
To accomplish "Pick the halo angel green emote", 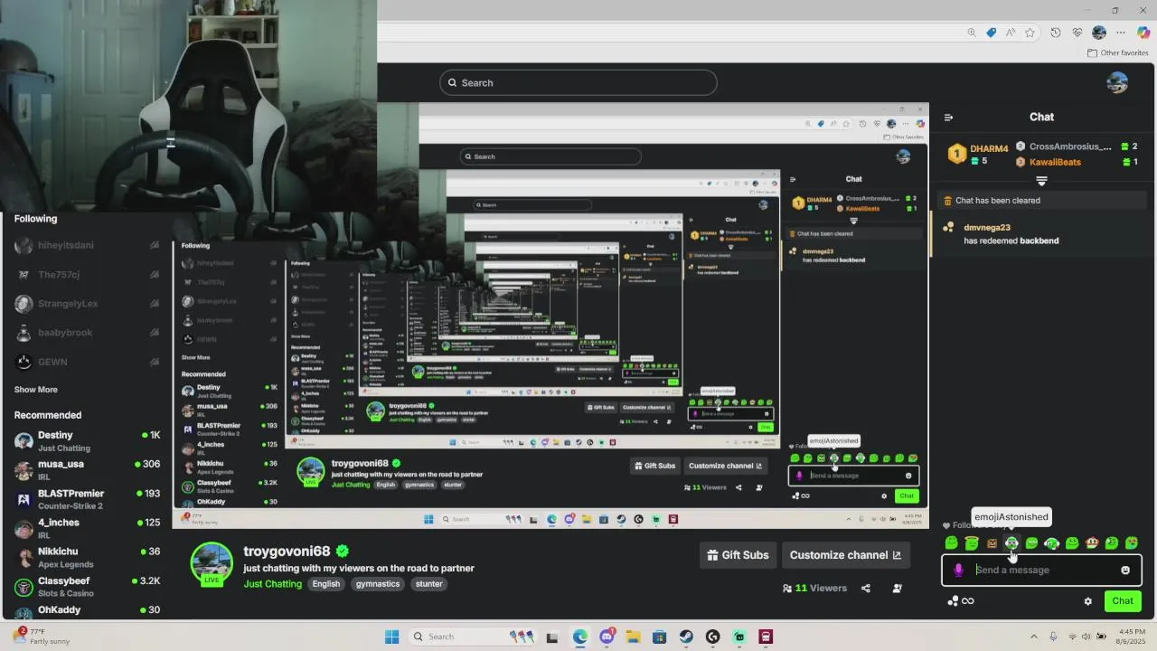I will point(972,543).
